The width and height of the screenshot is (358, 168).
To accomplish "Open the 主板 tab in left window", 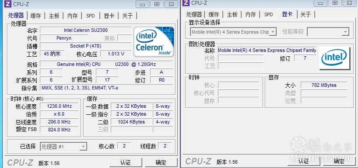I will 54,16.
